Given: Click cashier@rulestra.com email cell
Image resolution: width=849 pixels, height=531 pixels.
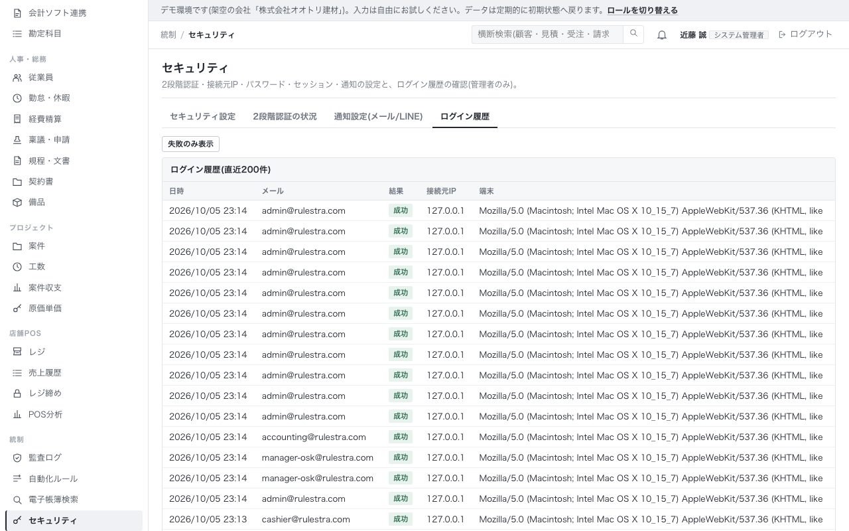Looking at the screenshot, I should click(x=306, y=519).
